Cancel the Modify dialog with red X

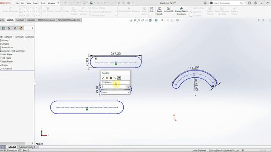click(107, 78)
